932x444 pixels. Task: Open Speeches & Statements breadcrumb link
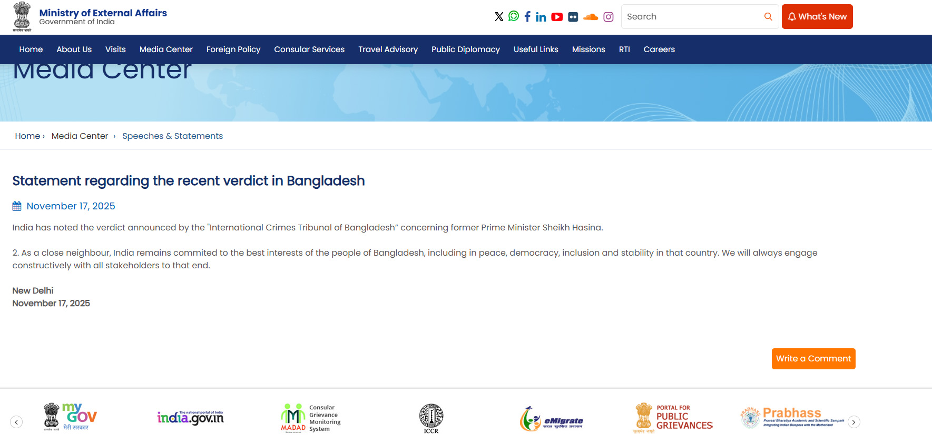(172, 136)
